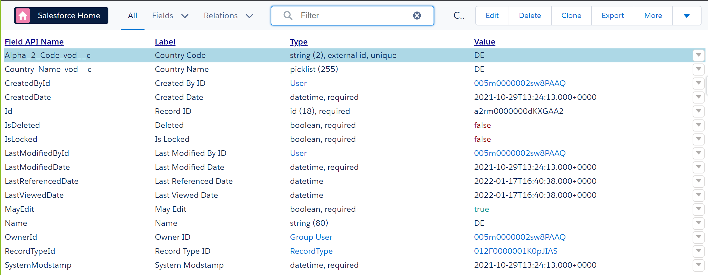The height and width of the screenshot is (275, 708).
Task: Open the row action arrow for MayEdit
Action: point(698,209)
